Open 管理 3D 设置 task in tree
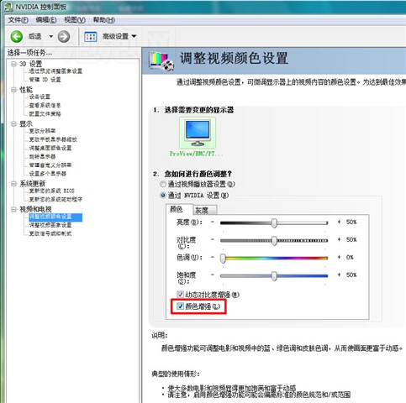Viewport: 406px width, 403px height. (45, 80)
